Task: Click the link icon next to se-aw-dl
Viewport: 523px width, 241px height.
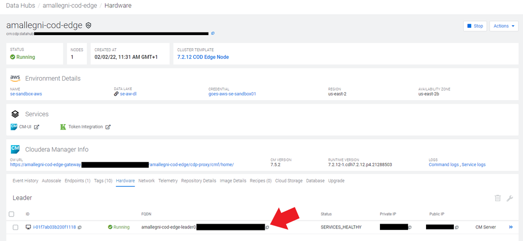Action: [116, 94]
